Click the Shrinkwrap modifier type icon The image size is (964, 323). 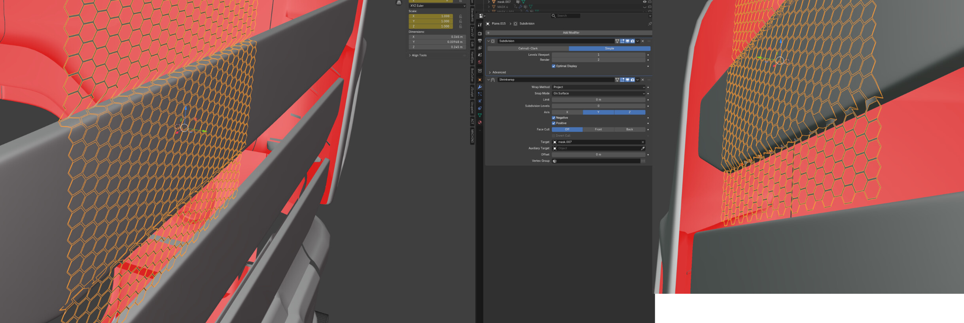pyautogui.click(x=493, y=80)
